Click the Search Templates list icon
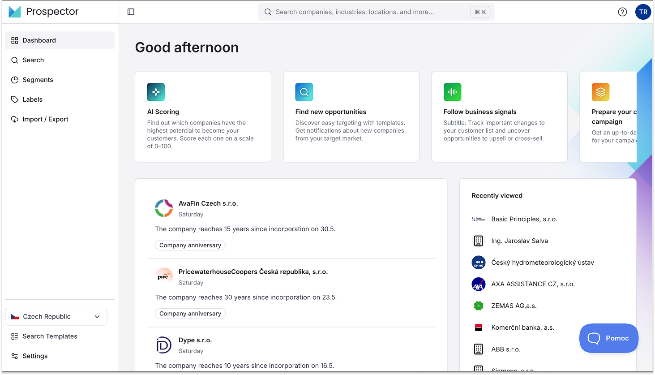The height and width of the screenshot is (375, 655). tap(15, 336)
